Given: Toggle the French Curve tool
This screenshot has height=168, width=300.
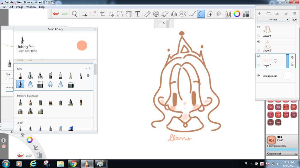Looking at the screenshot, I should pos(165,14).
